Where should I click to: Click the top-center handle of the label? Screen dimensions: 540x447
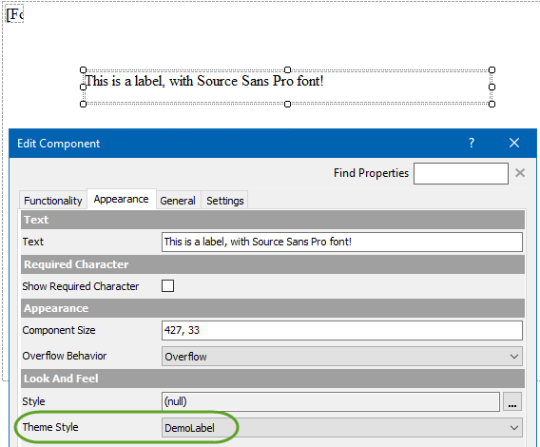point(287,70)
